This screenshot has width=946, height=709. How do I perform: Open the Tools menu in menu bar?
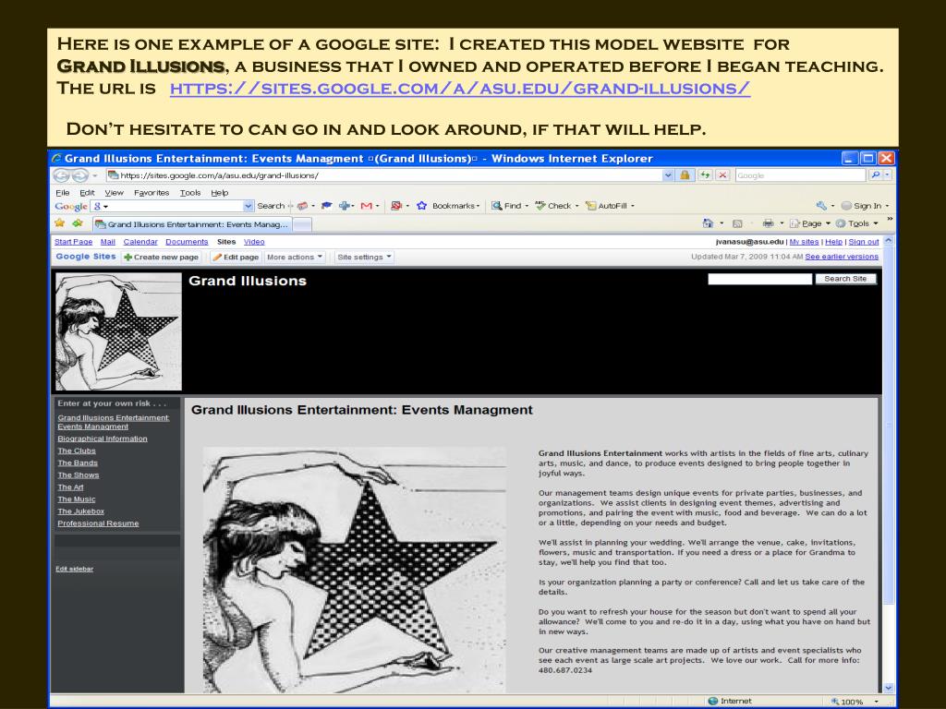click(190, 193)
